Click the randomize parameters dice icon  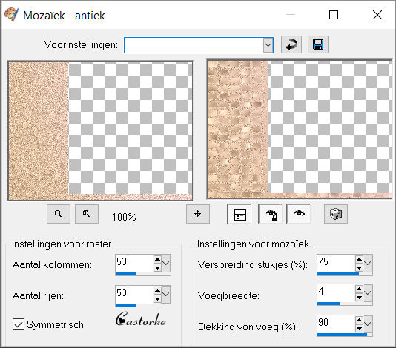pyautogui.click(x=336, y=214)
